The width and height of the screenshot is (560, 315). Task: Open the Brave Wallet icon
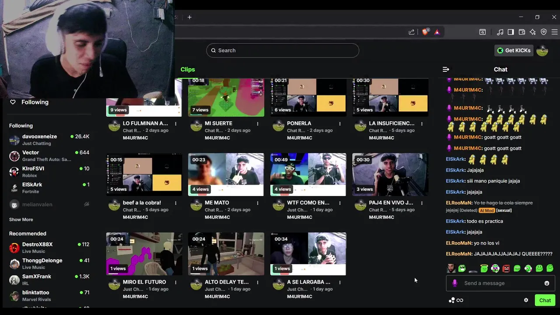(x=522, y=32)
